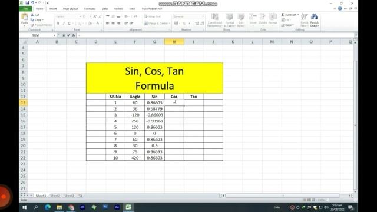Click the Increase Indent icon
The width and height of the screenshot is (377, 212).
[131, 23]
